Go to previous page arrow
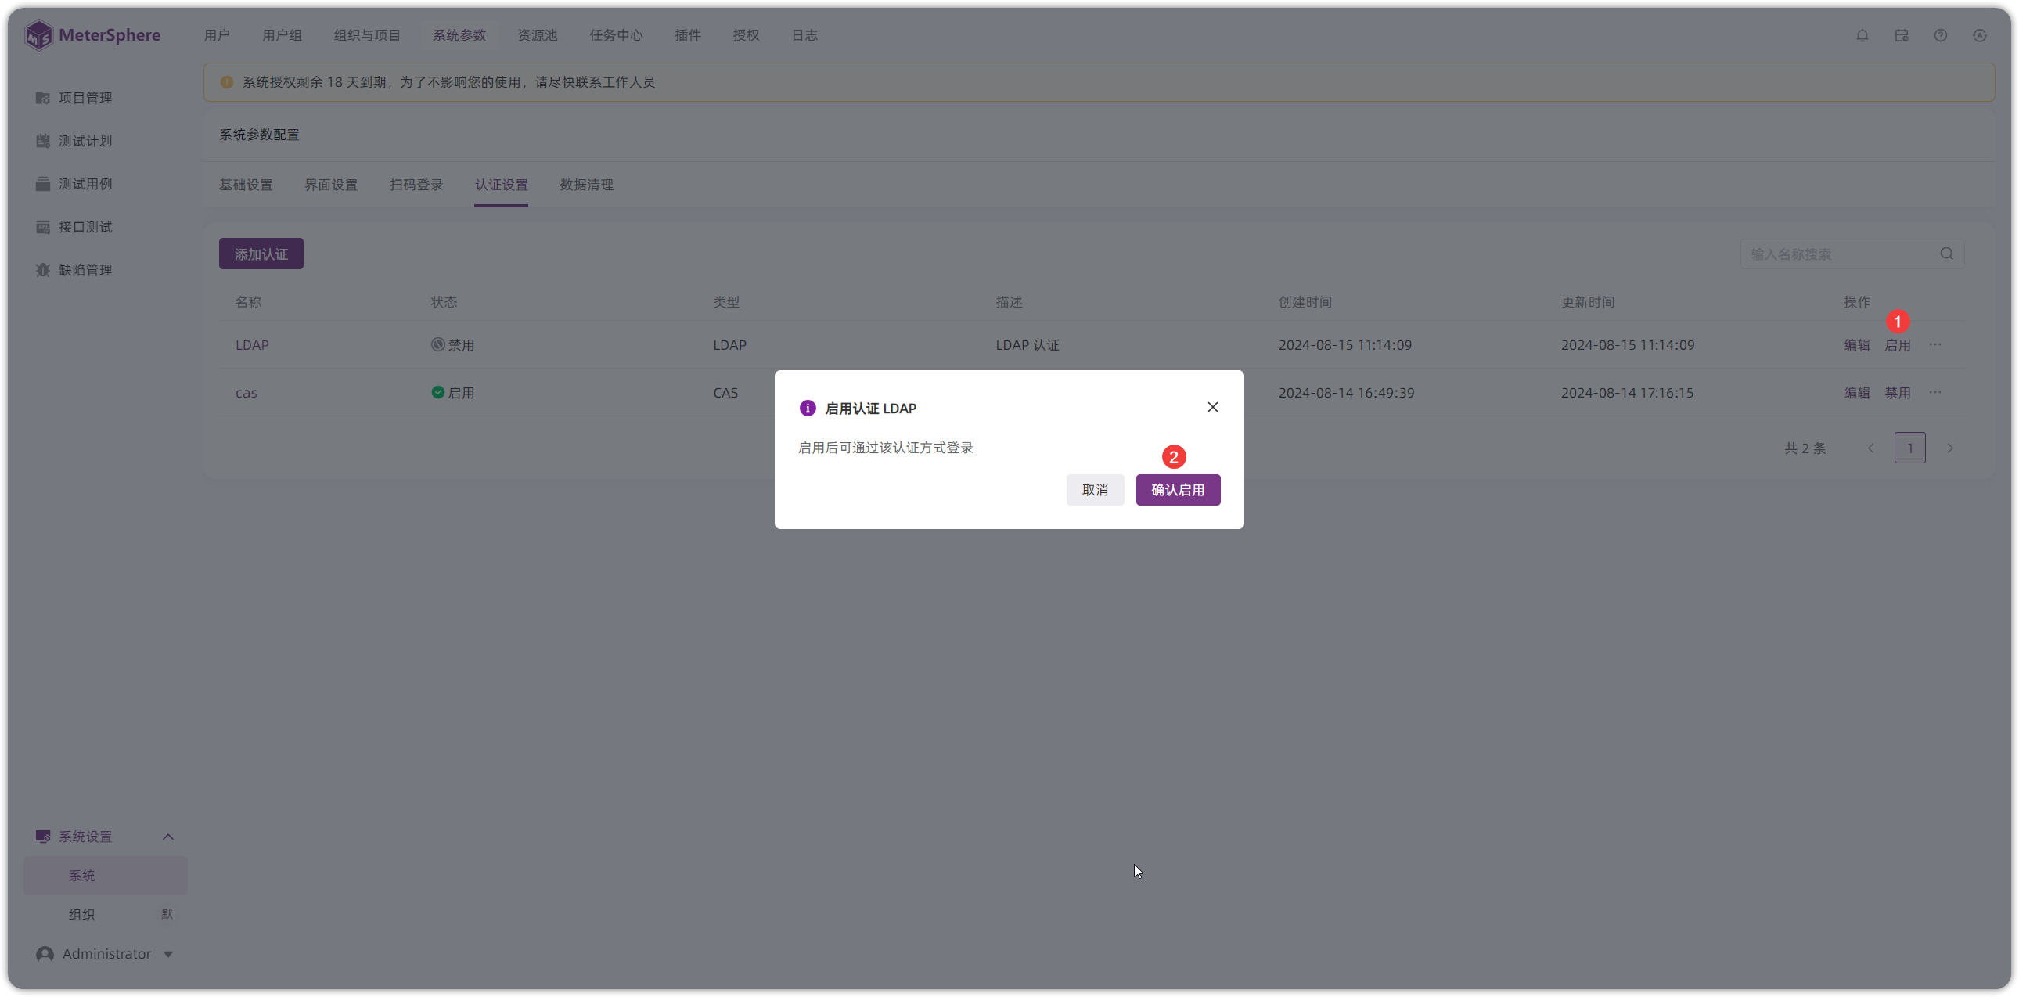2019x997 pixels. 1871,448
